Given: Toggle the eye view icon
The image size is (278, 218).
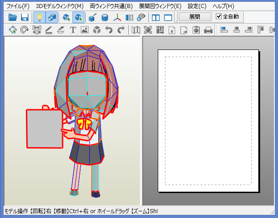Looking at the screenshot, I should coord(141,17).
